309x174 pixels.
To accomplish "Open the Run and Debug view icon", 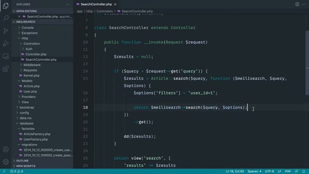I will pyautogui.click(x=6, y=43).
